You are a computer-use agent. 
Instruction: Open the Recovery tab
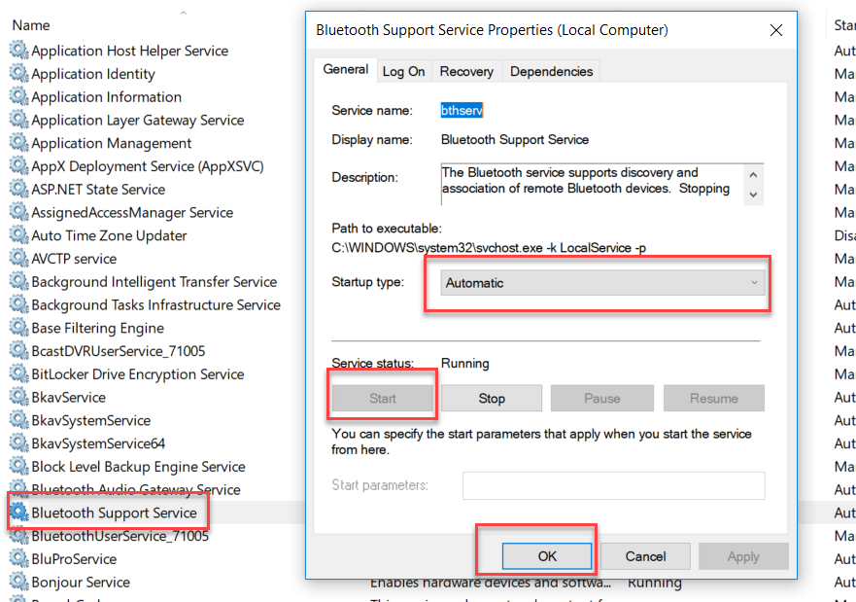[x=466, y=71]
